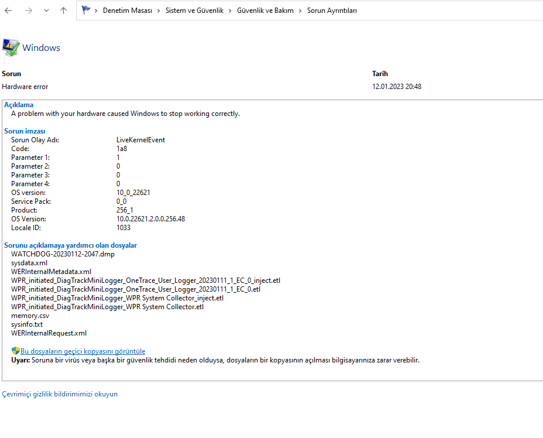Expand chevron after Sistem ve Güvenlik
The width and height of the screenshot is (543, 438).
(x=230, y=11)
